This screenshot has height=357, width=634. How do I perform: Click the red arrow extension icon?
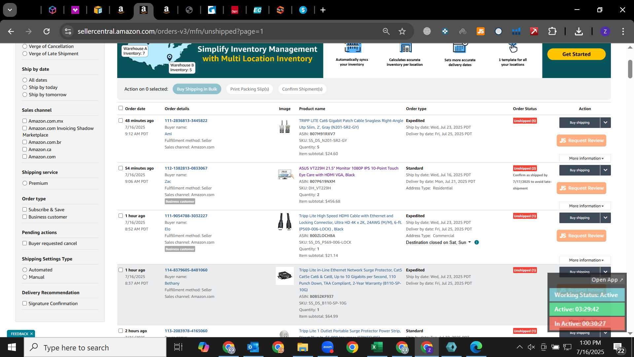click(534, 31)
